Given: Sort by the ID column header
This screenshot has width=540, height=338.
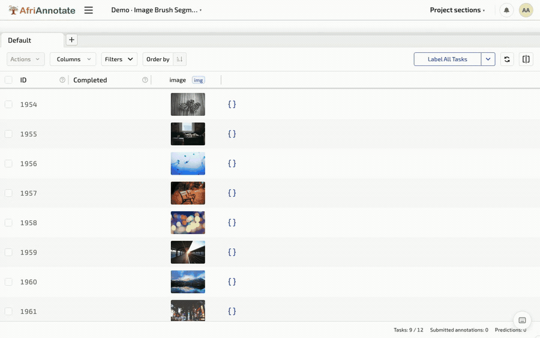Looking at the screenshot, I should [x=23, y=80].
